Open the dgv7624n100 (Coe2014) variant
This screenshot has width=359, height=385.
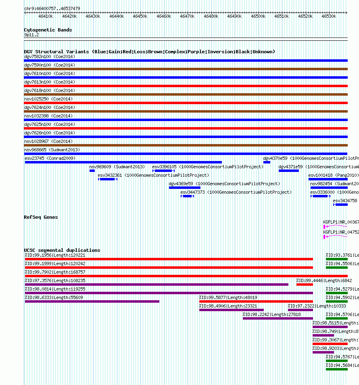pos(50,107)
